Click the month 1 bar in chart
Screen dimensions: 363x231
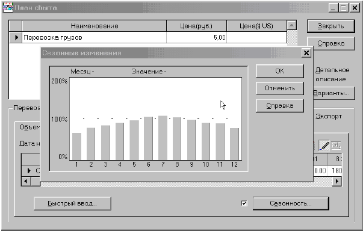coord(76,146)
